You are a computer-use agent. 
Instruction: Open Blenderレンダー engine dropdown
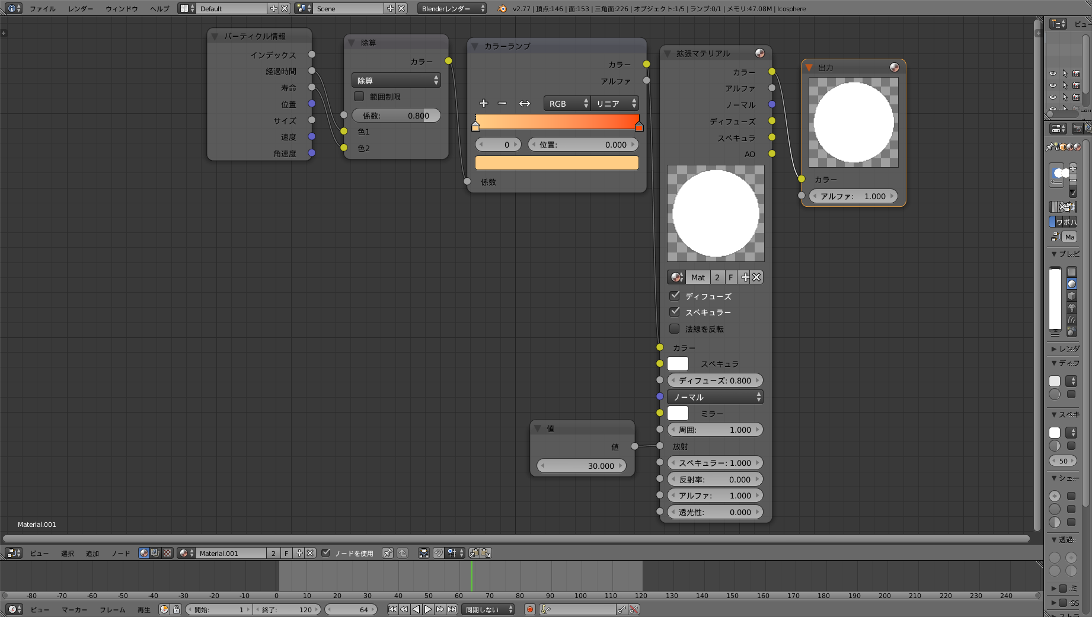pos(452,8)
